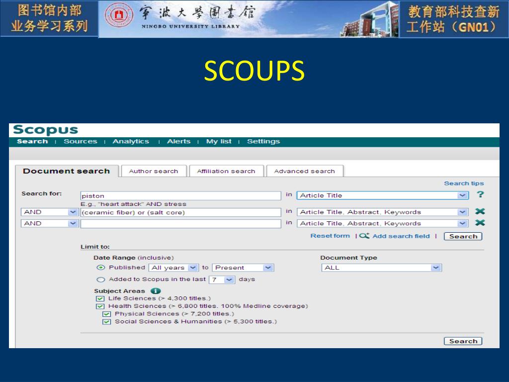Click the Document Type label
509x382 pixels.
[348, 258]
